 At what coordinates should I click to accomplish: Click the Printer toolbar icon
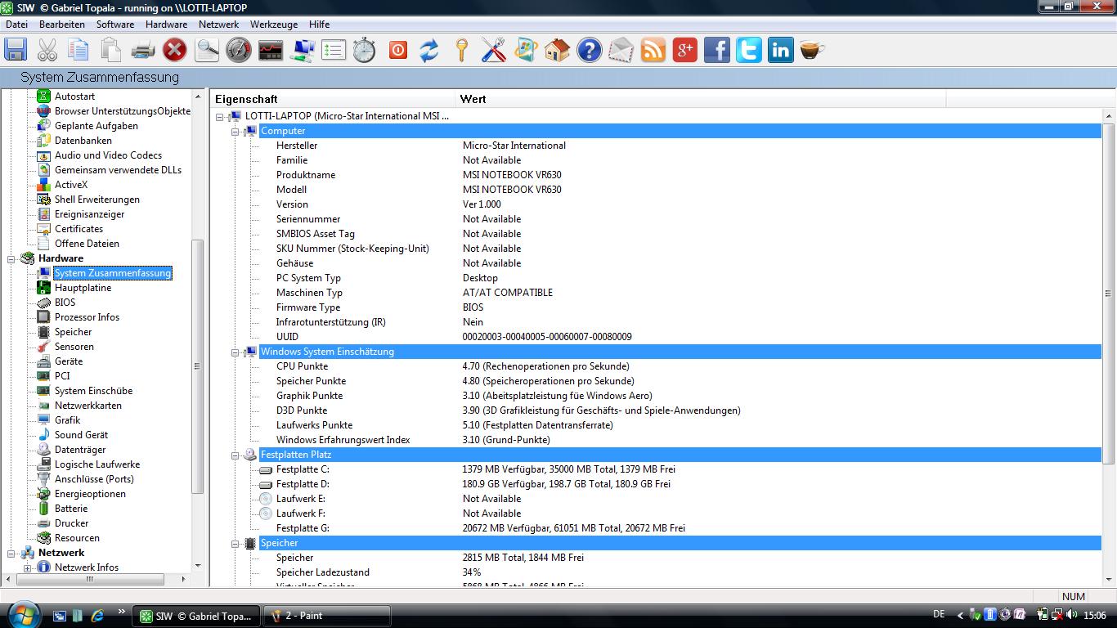pyautogui.click(x=143, y=50)
